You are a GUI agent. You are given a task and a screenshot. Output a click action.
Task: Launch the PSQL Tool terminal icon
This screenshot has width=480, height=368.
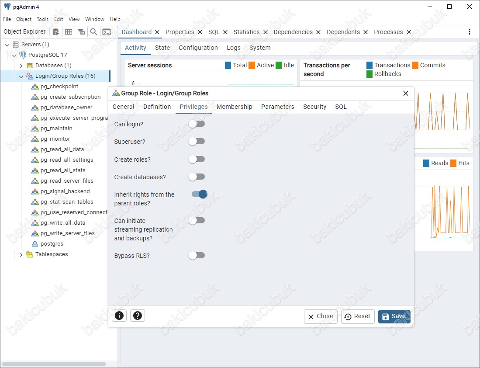[x=107, y=32]
